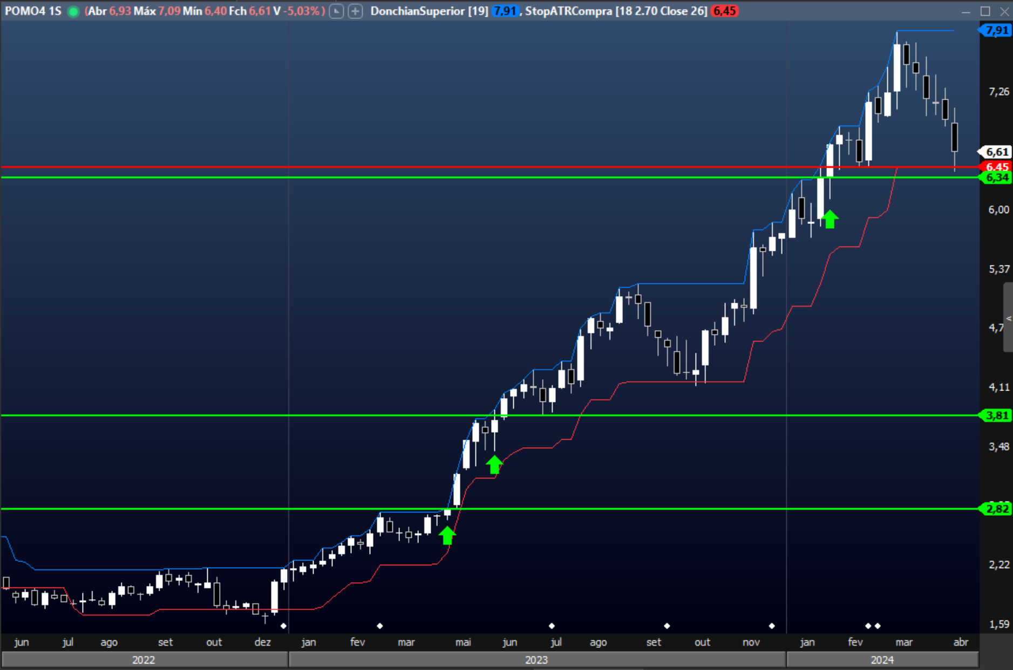Open the POMO4 1S symbol selector
Image resolution: width=1013 pixels, height=670 pixels.
pyautogui.click(x=33, y=11)
